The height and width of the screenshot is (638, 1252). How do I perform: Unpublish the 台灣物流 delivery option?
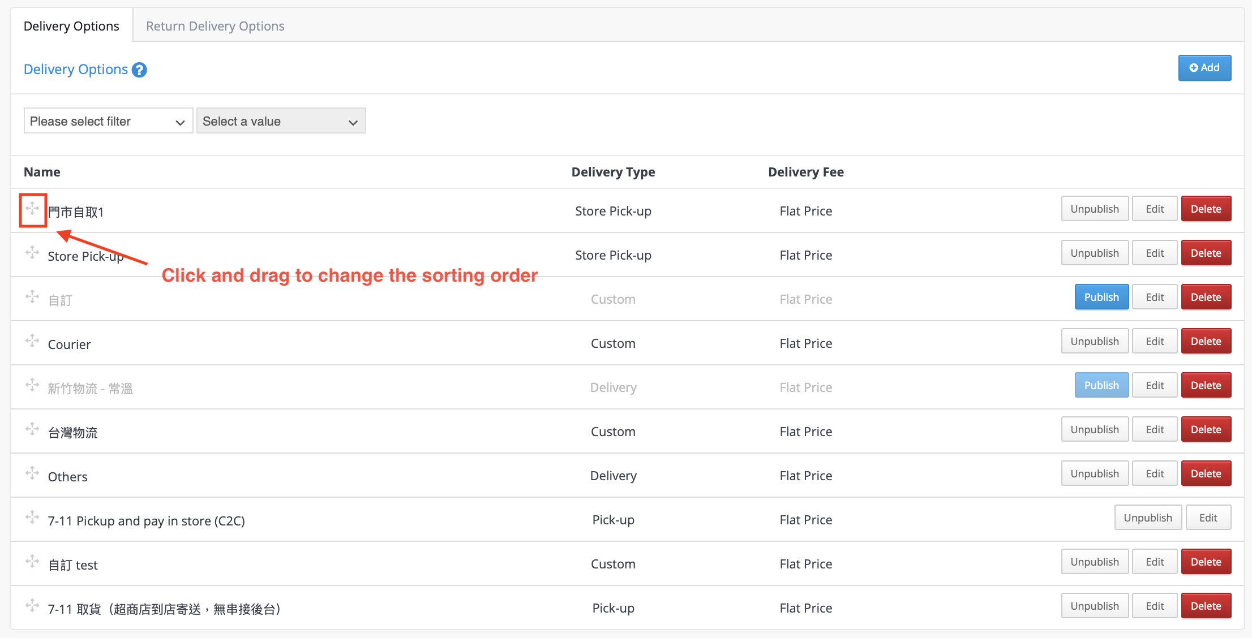click(x=1095, y=429)
